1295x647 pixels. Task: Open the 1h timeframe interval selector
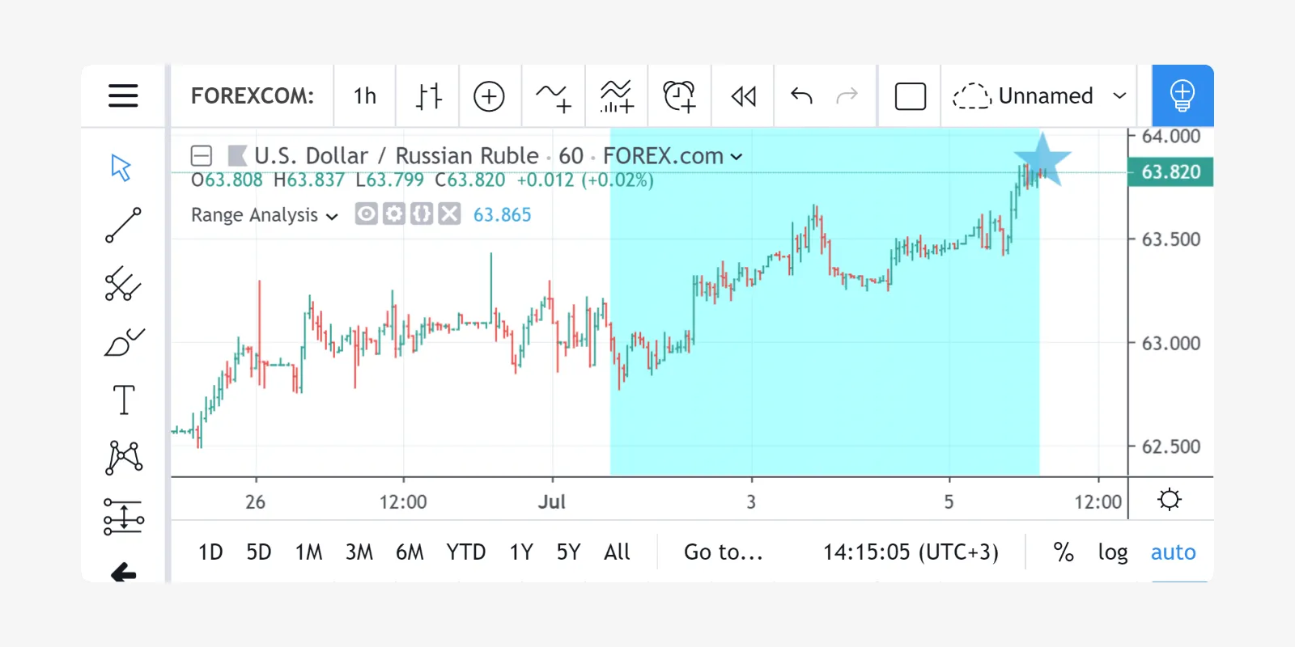click(x=365, y=96)
